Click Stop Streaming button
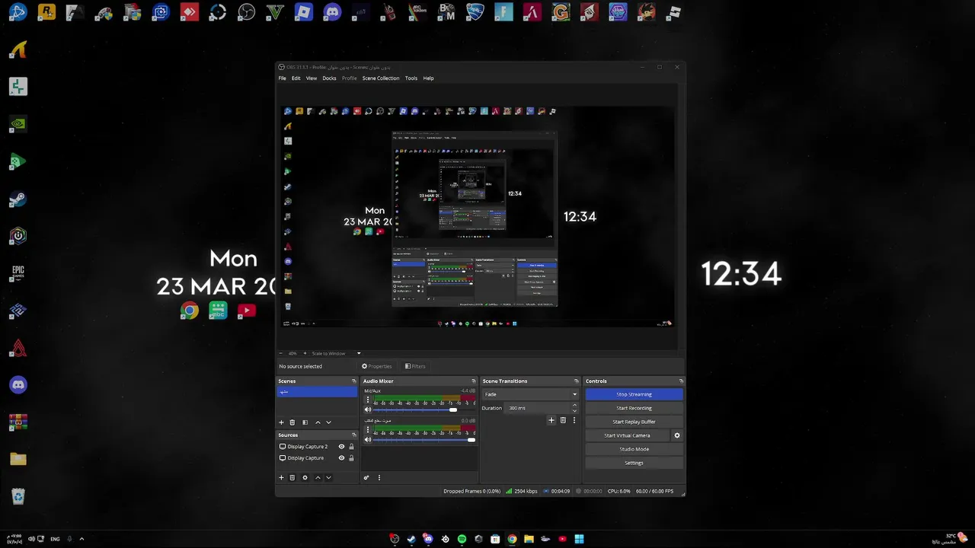The width and height of the screenshot is (975, 548). (x=634, y=394)
